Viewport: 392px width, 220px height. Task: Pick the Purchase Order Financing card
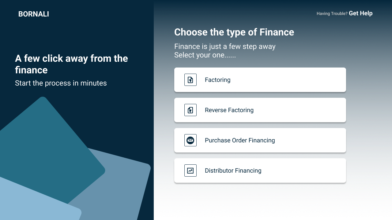pyautogui.click(x=260, y=140)
